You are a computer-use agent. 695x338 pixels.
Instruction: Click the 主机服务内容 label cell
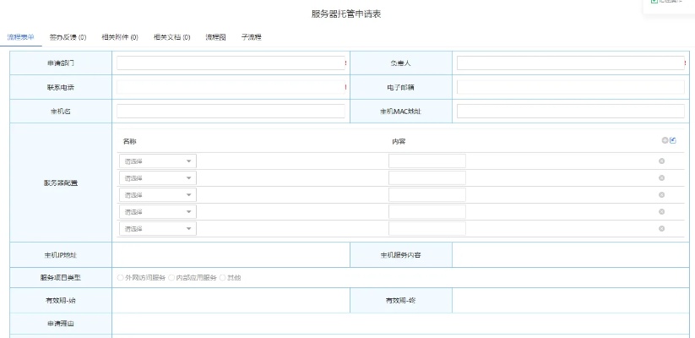point(401,255)
